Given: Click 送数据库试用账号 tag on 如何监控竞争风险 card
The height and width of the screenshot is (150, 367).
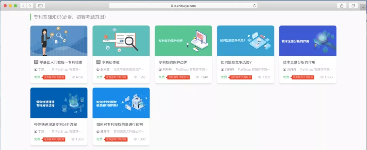Looking at the screenshot, I should [x=240, y=77].
